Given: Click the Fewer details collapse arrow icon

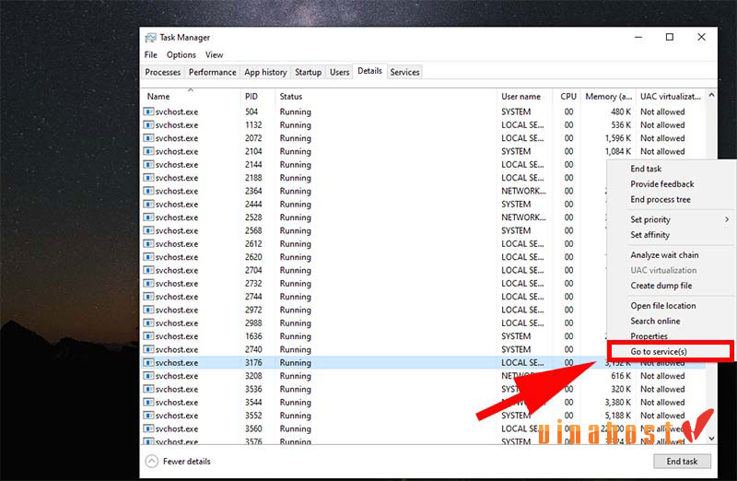Looking at the screenshot, I should coord(151,462).
